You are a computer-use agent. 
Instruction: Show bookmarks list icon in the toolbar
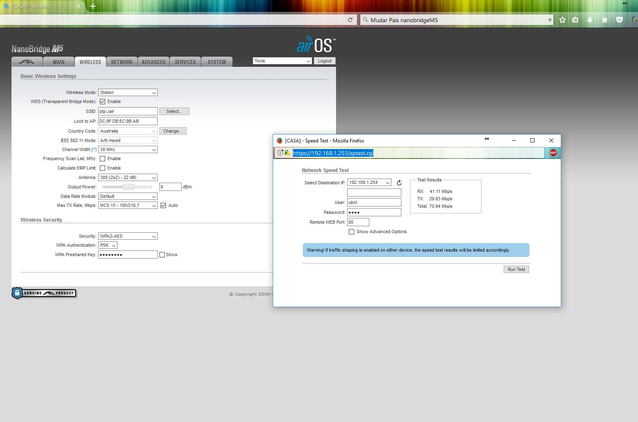(575, 20)
